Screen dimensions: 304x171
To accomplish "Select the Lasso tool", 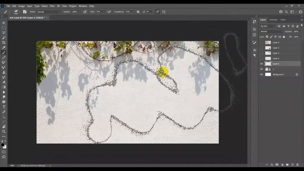I will click(4, 33).
